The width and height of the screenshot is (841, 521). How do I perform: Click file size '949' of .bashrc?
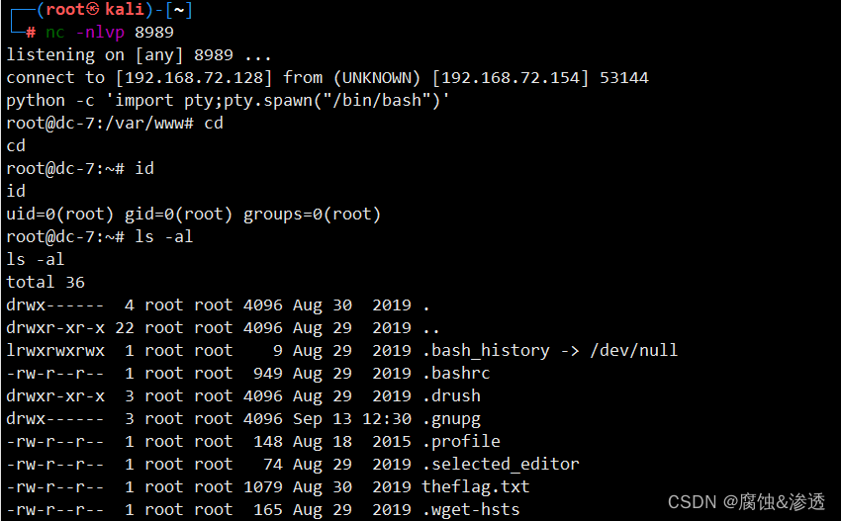point(268,373)
